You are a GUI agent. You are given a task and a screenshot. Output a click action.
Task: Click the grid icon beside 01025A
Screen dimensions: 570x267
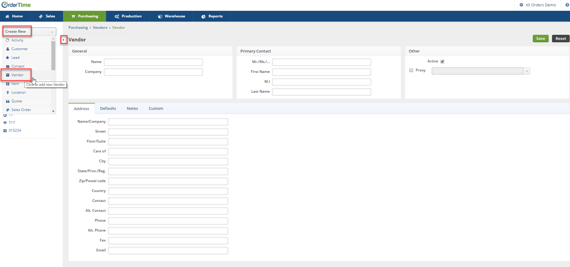tap(5, 130)
